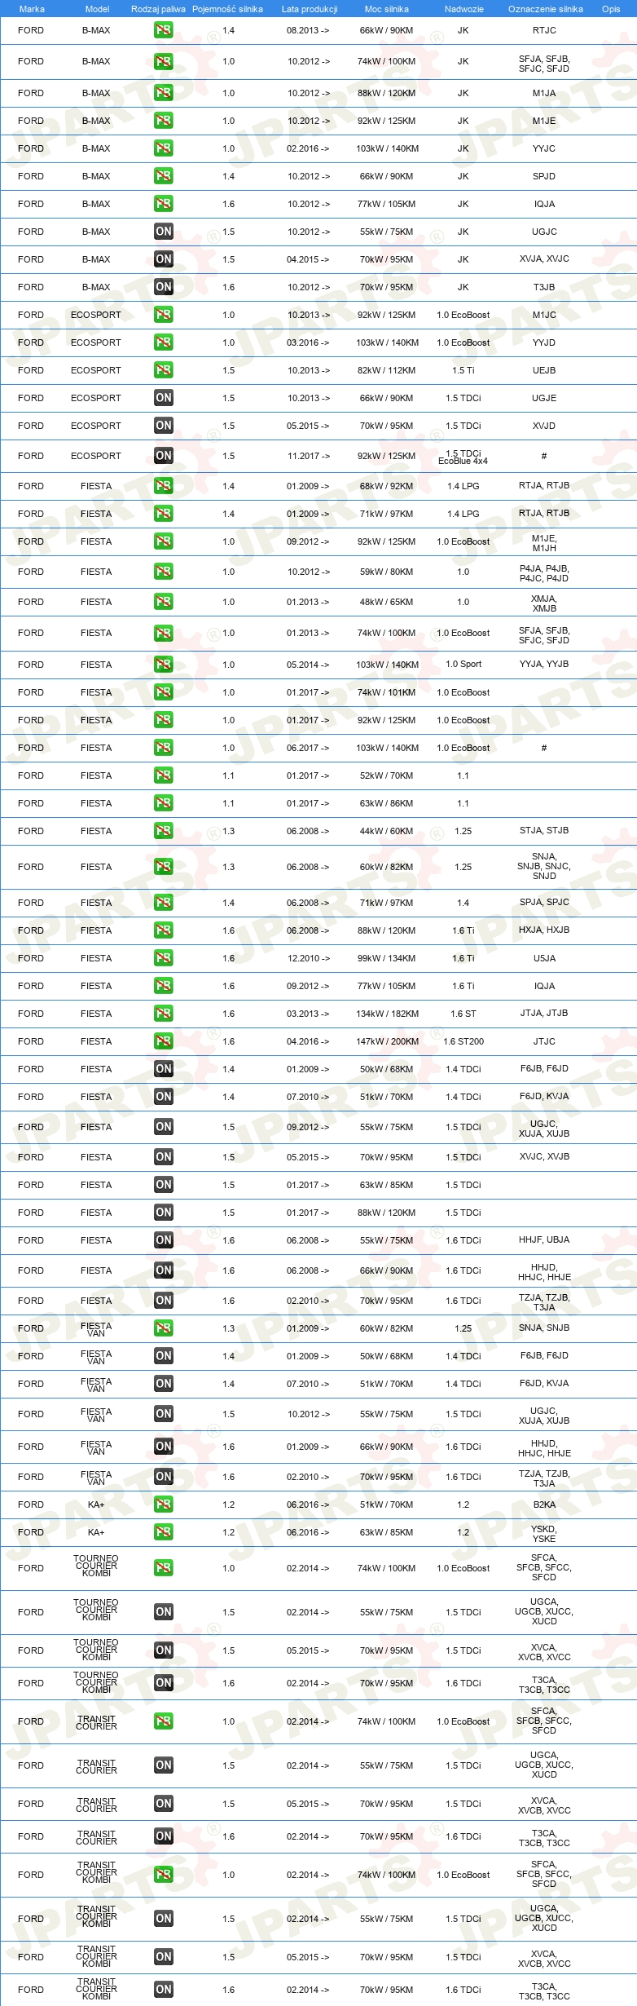The height and width of the screenshot is (2006, 637).
Task: Select the PB icon in the ECOSPORT YYJD row
Action: tap(163, 342)
